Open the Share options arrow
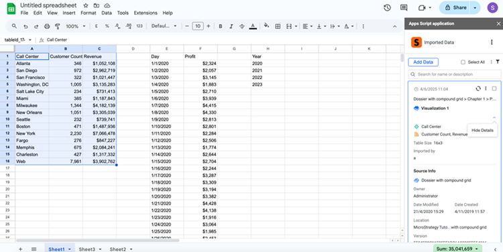The height and width of the screenshot is (252, 503). (x=475, y=7)
